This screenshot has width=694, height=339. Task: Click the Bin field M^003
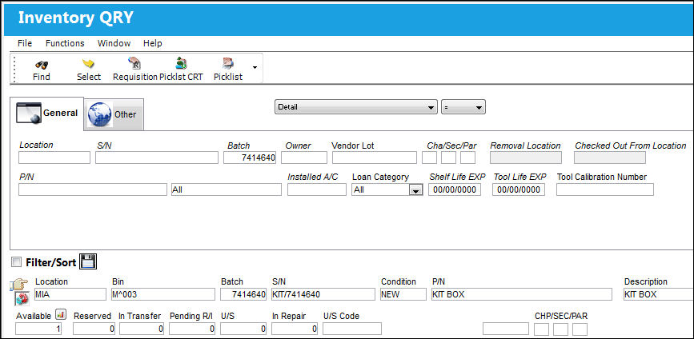(163, 294)
